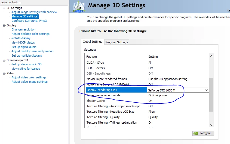Image resolution: width=230 pixels, height=144 pixels.
Task: Open Adjust desktop color settings
Action: coord(30,34)
